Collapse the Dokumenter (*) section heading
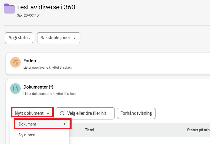The height and width of the screenshot is (144, 210). [x=38, y=87]
